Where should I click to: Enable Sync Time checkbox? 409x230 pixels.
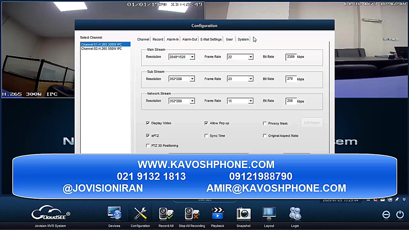click(206, 136)
